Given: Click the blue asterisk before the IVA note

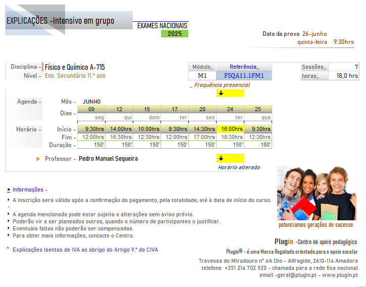Looking at the screenshot, I should (x=8, y=249).
